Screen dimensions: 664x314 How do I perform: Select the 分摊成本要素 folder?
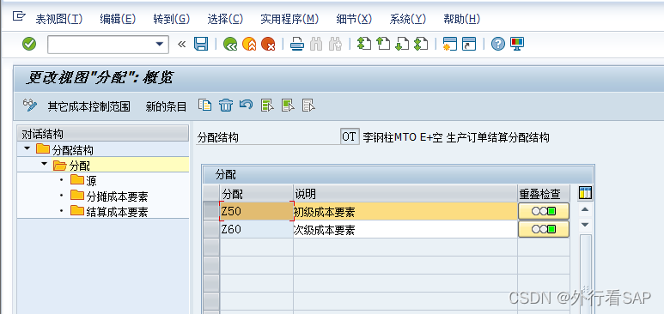pyautogui.click(x=109, y=196)
